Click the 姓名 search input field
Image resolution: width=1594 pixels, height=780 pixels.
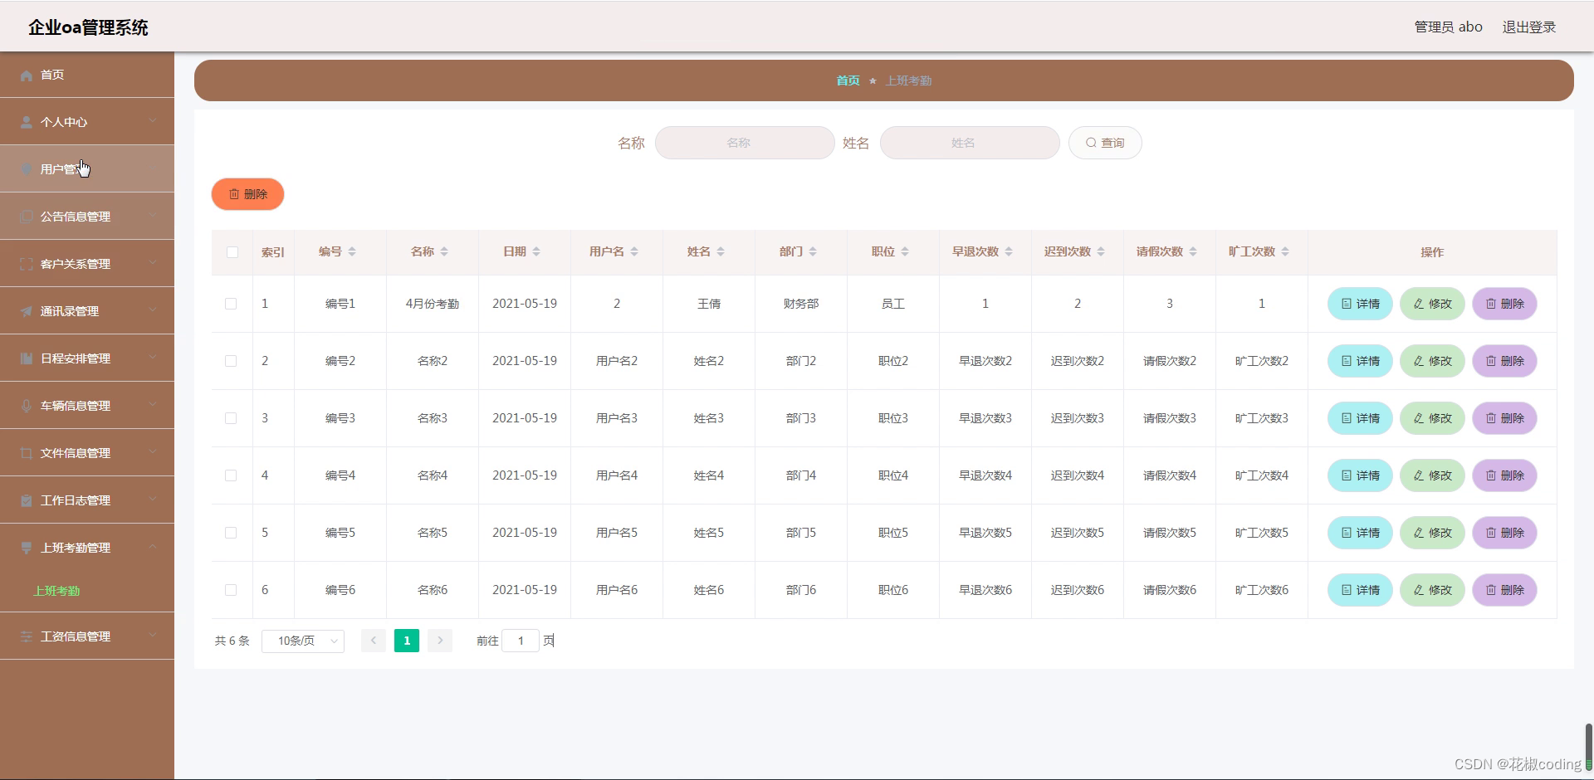tap(970, 143)
